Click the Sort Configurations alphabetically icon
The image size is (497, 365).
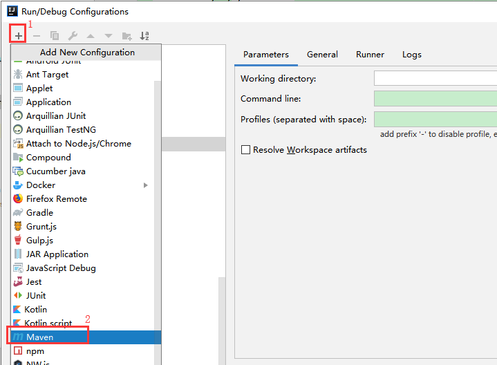pyautogui.click(x=144, y=35)
